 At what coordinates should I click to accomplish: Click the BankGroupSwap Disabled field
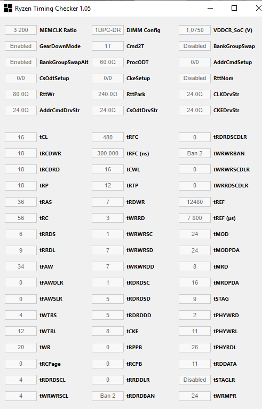point(195,46)
